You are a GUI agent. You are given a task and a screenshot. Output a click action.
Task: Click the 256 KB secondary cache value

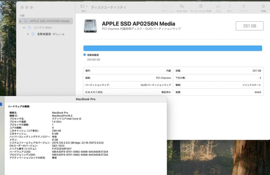56,131
